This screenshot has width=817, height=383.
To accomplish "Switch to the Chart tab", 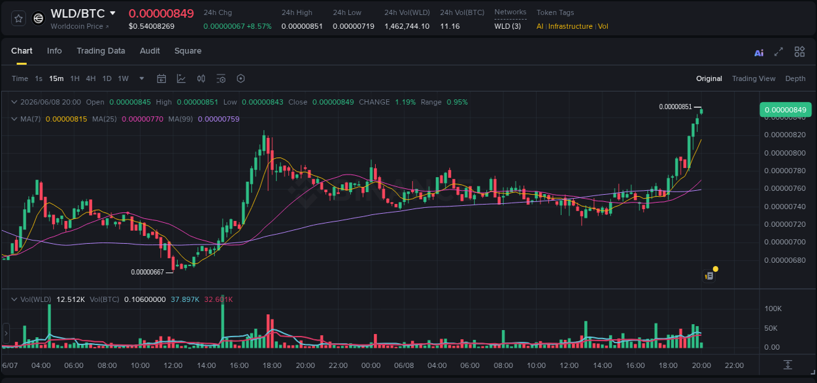I will 22,51.
